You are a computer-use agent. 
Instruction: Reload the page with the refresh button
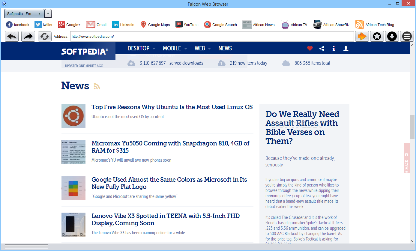(x=45, y=37)
